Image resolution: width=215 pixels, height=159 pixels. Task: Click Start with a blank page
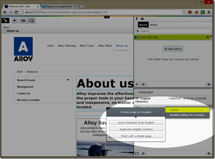point(136,136)
